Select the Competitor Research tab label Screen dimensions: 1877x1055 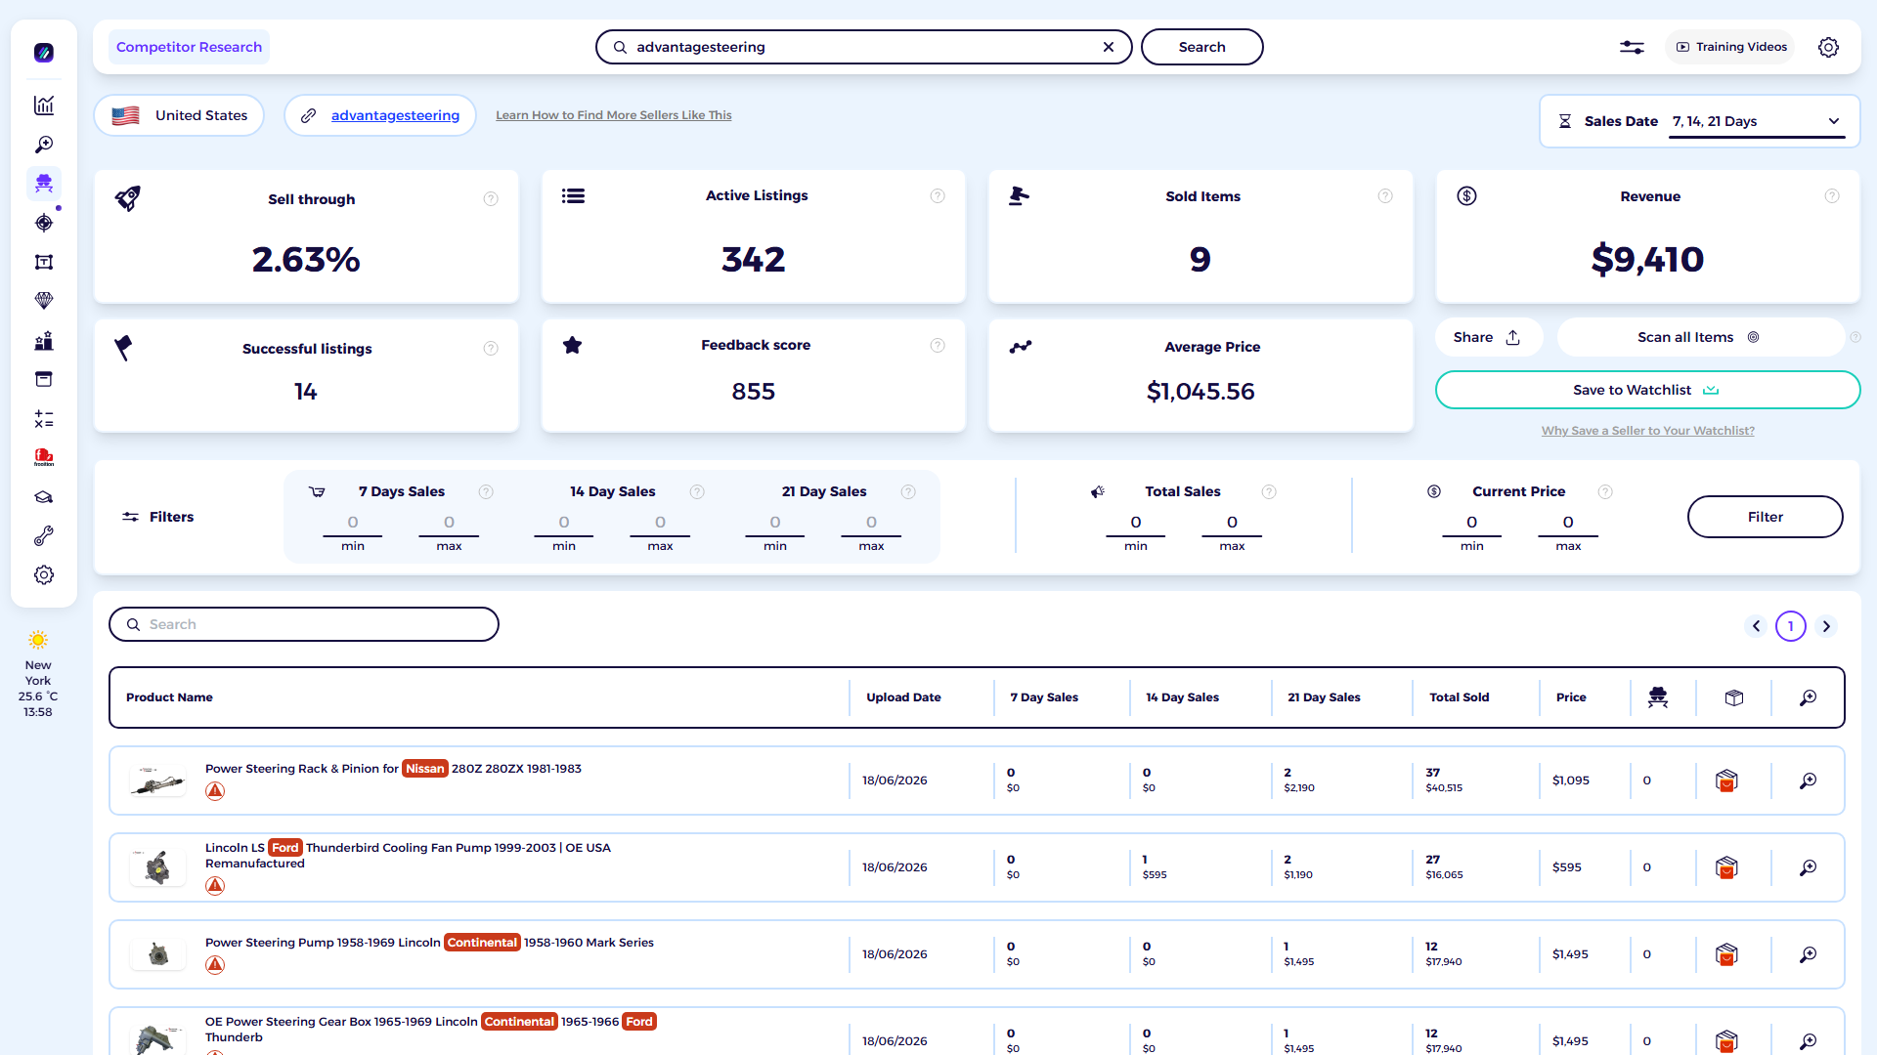pos(189,47)
